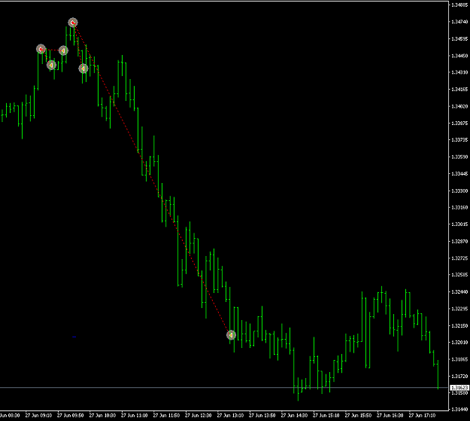Click the price label 1.32725
470x421 pixels.
pyautogui.click(x=459, y=258)
